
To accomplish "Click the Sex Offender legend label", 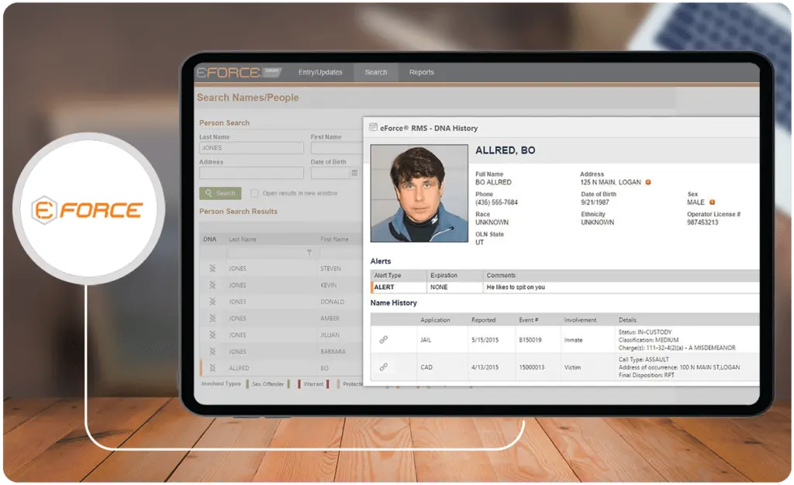I will coord(268,384).
